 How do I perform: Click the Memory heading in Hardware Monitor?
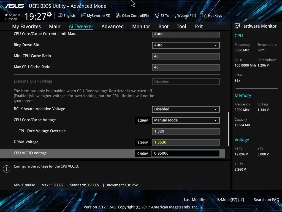243,95
